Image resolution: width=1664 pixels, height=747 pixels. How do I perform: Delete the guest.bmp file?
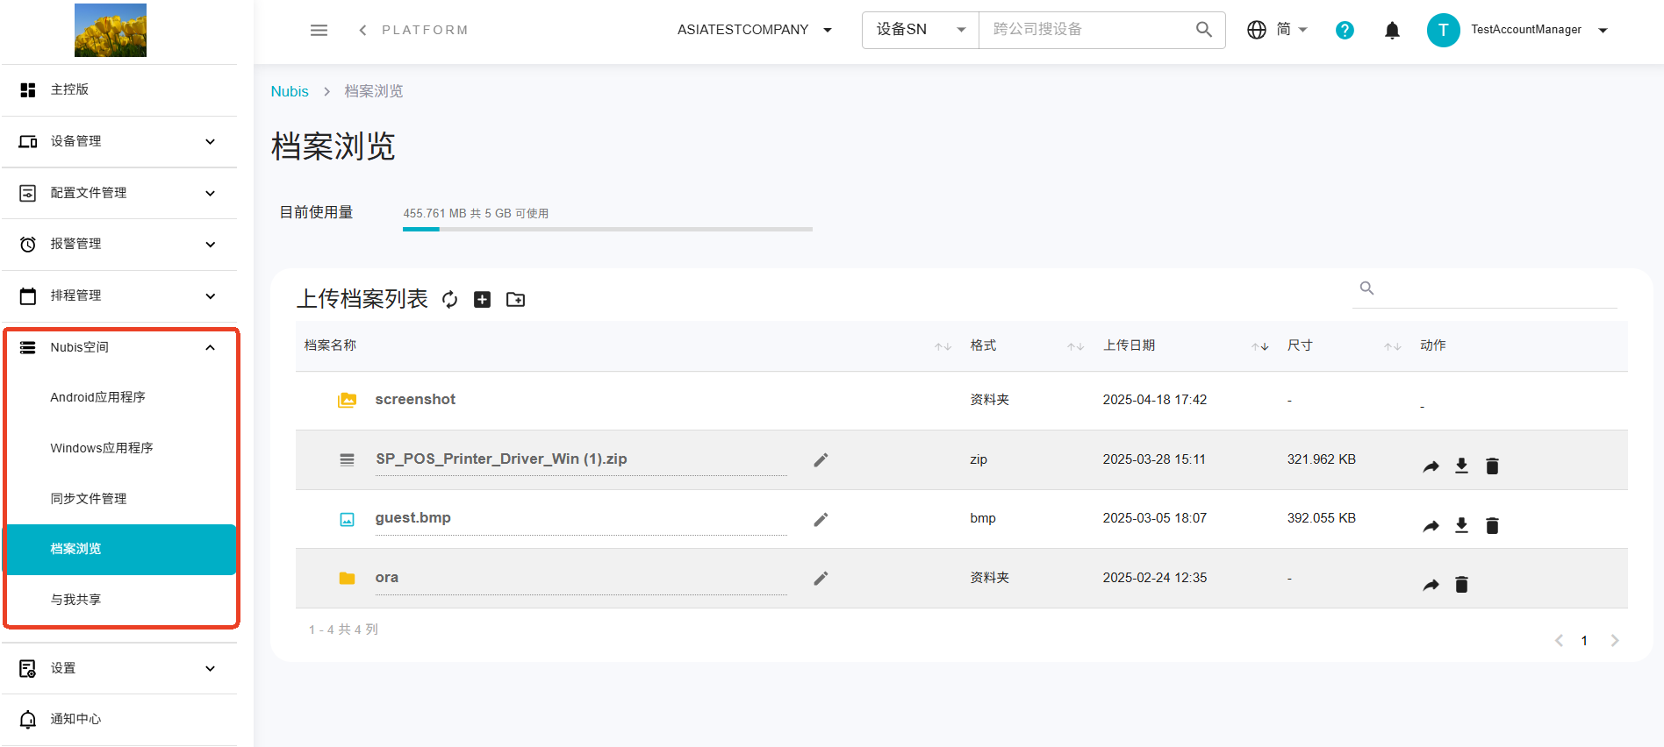pos(1492,526)
